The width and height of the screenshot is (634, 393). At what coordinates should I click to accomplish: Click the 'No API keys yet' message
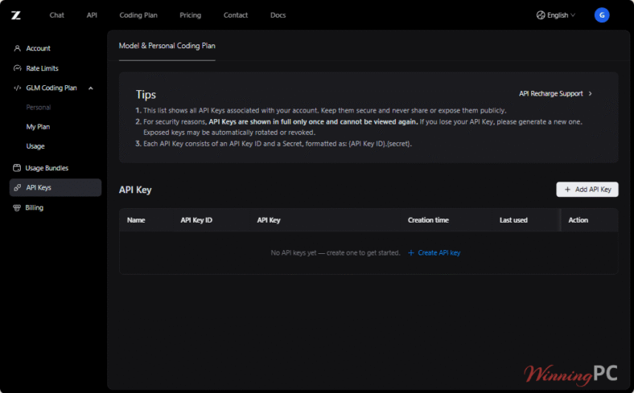336,253
